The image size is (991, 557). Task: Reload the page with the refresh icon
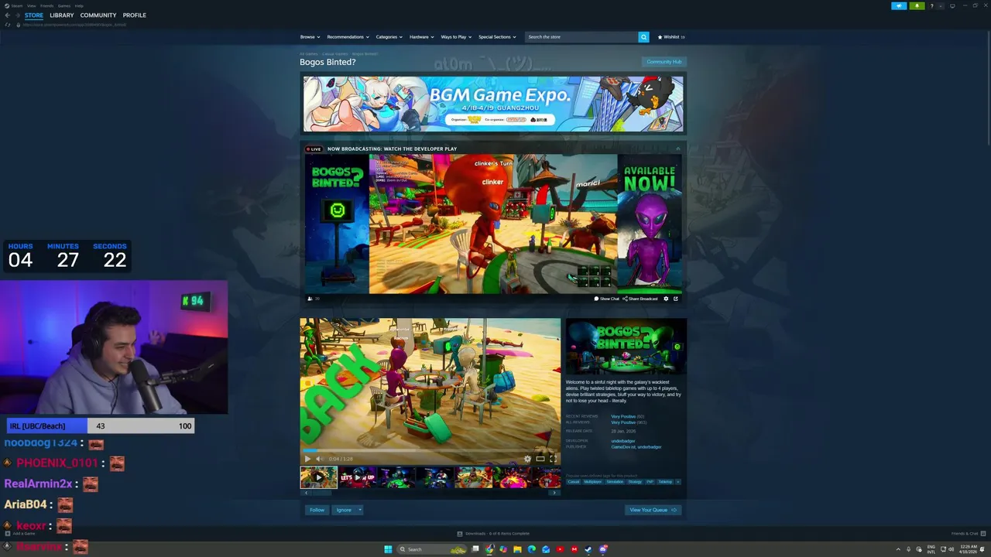8,25
